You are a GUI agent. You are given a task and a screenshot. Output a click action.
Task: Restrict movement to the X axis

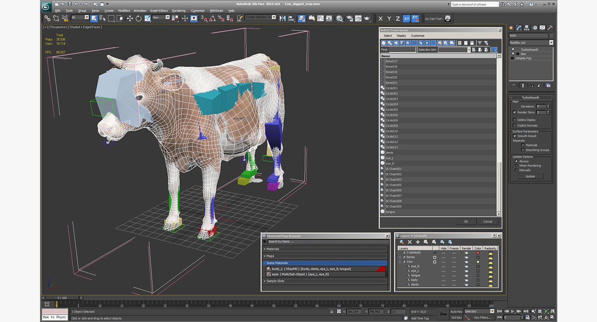pos(380,19)
